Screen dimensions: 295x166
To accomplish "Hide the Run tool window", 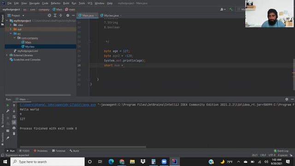I will click(x=292, y=99).
